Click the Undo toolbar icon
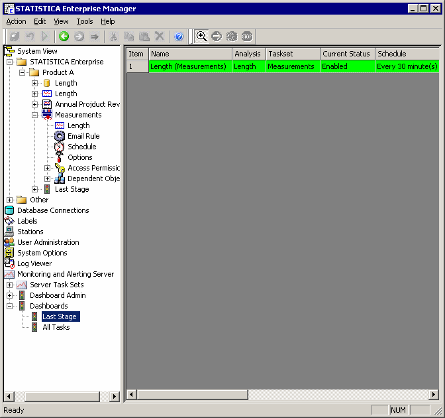The image size is (445, 418). (x=30, y=36)
